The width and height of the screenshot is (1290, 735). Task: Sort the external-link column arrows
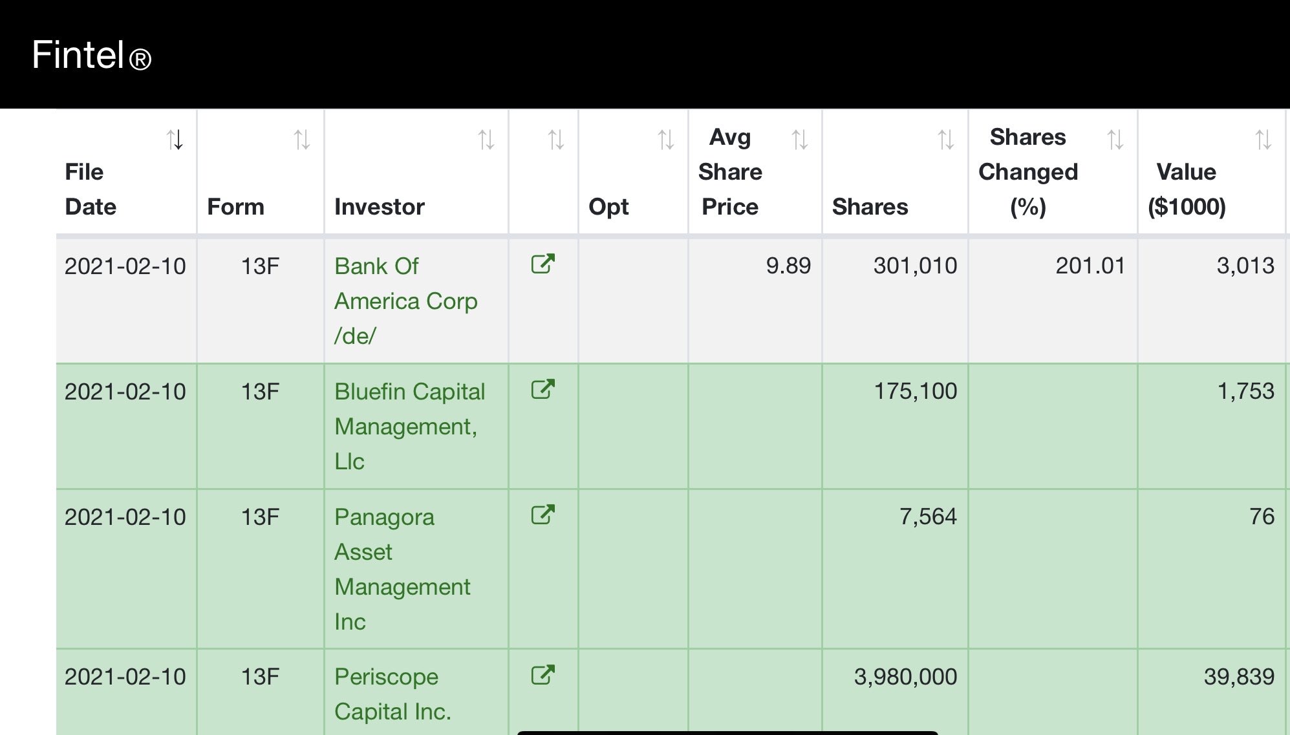(x=556, y=140)
